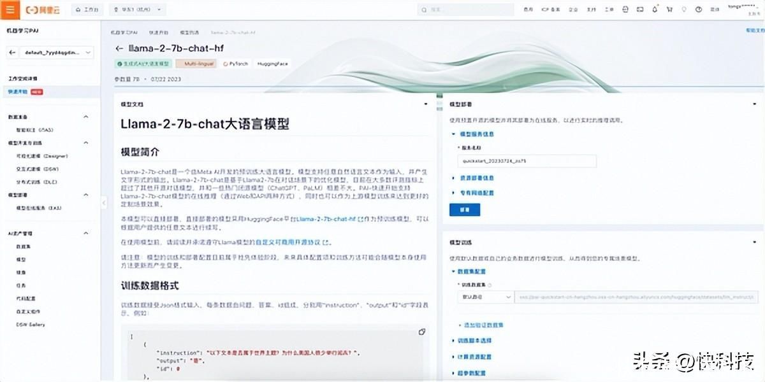The width and height of the screenshot is (765, 382).
Task: Open the notifications bell icon
Action: [654, 10]
